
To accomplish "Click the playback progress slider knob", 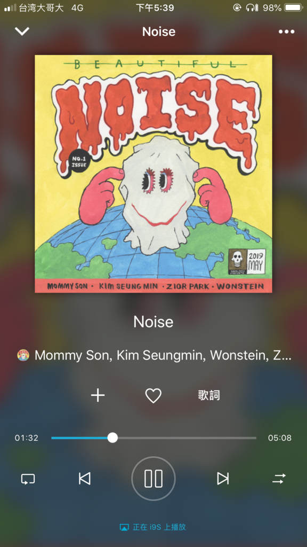I will [x=112, y=437].
